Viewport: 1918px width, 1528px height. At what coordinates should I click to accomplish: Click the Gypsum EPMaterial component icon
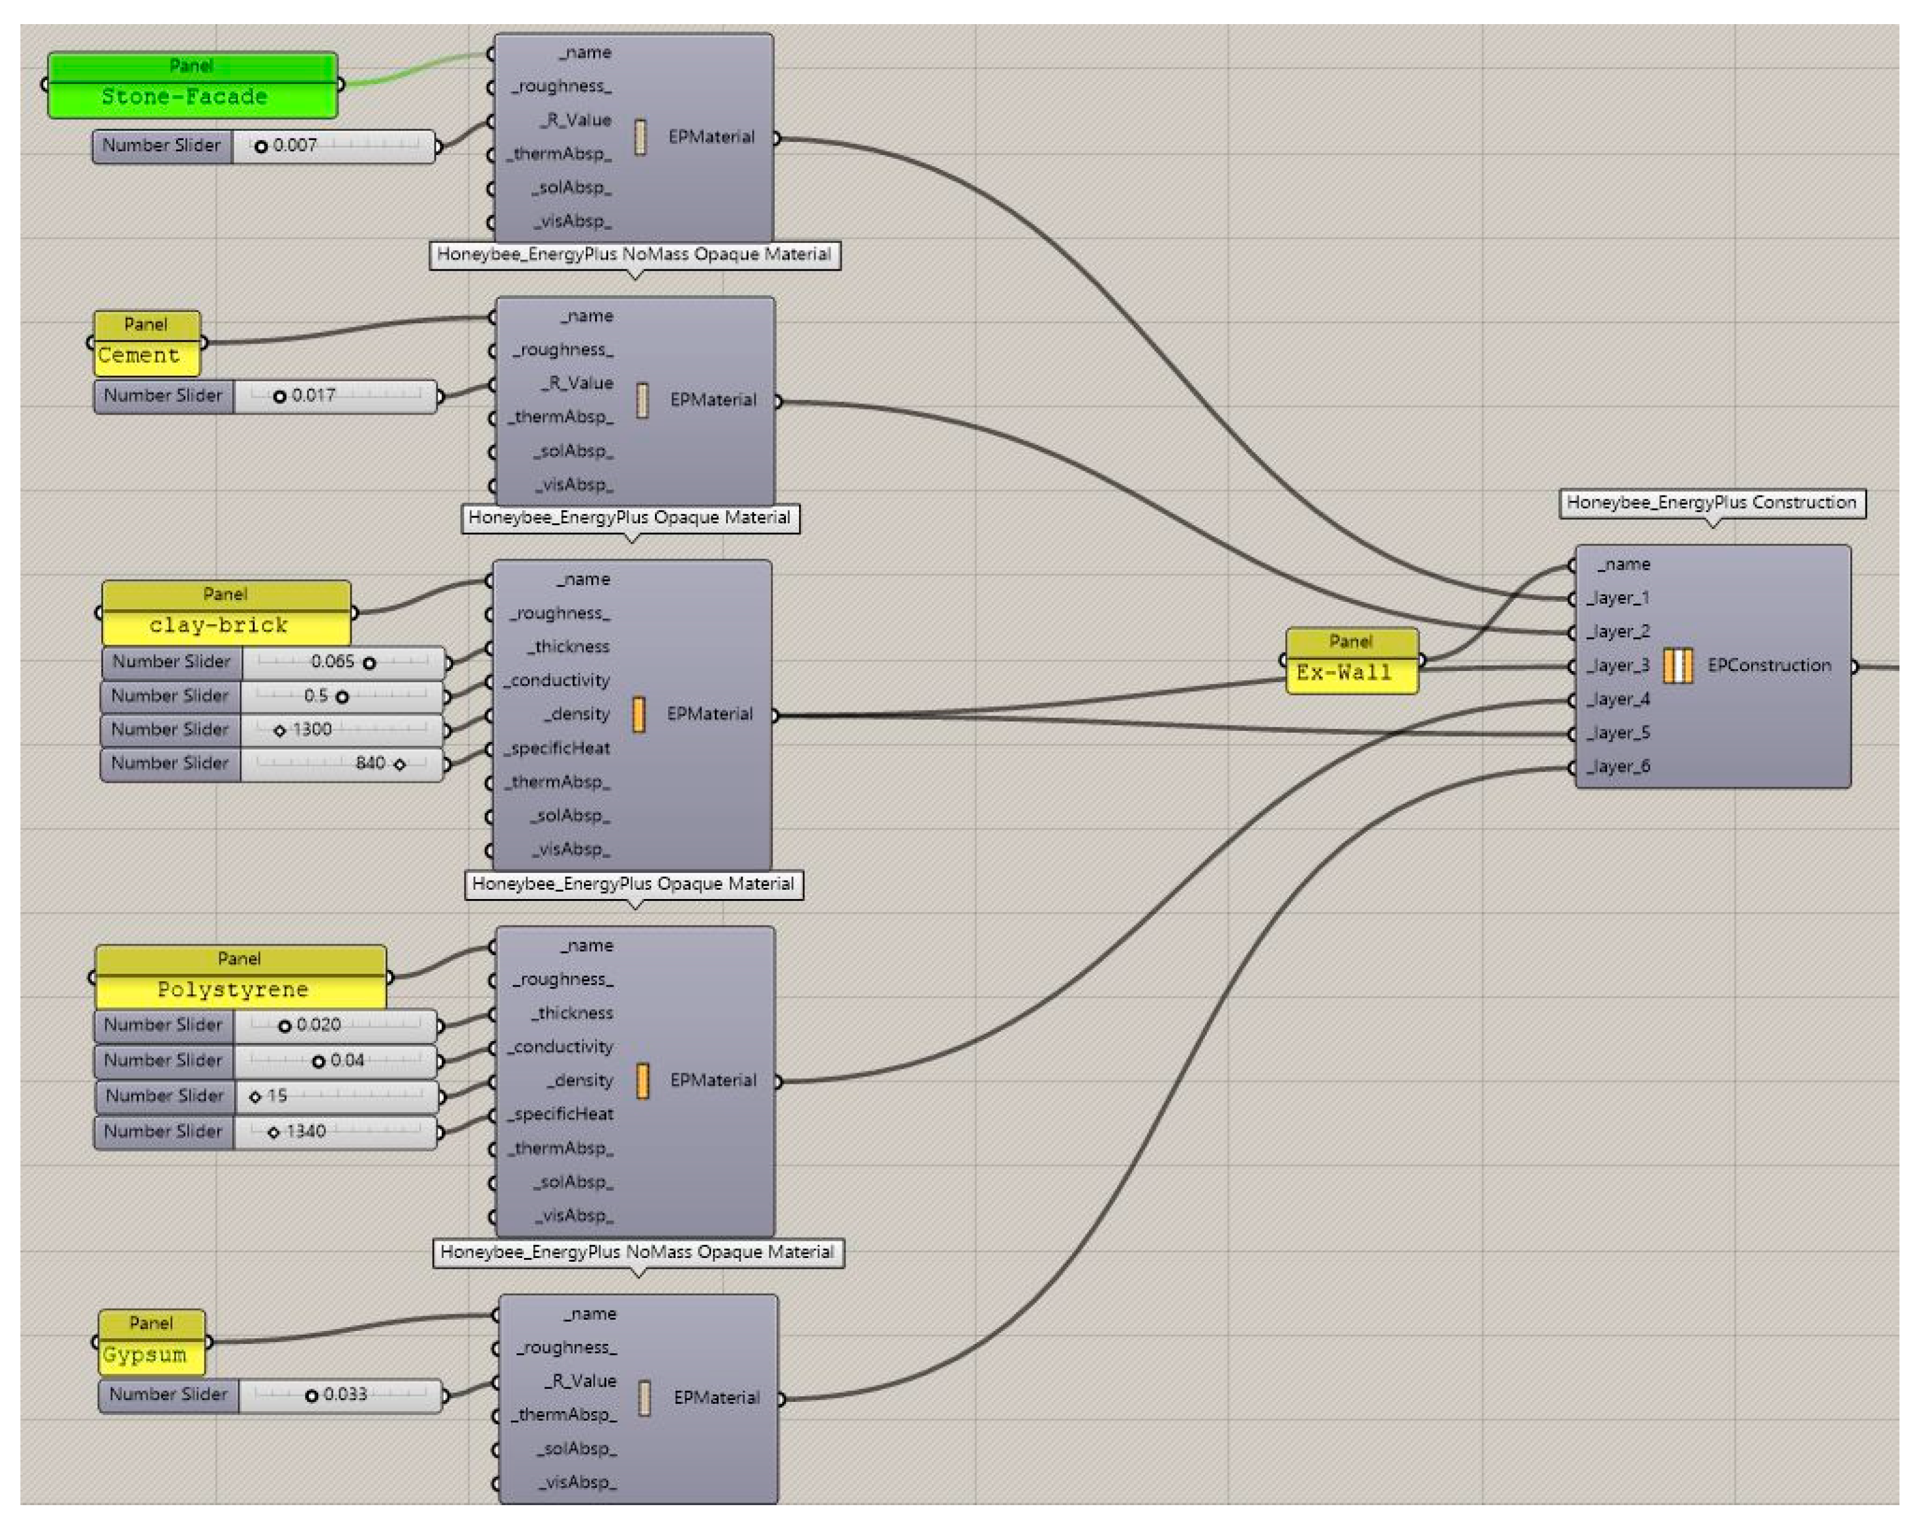click(645, 1398)
